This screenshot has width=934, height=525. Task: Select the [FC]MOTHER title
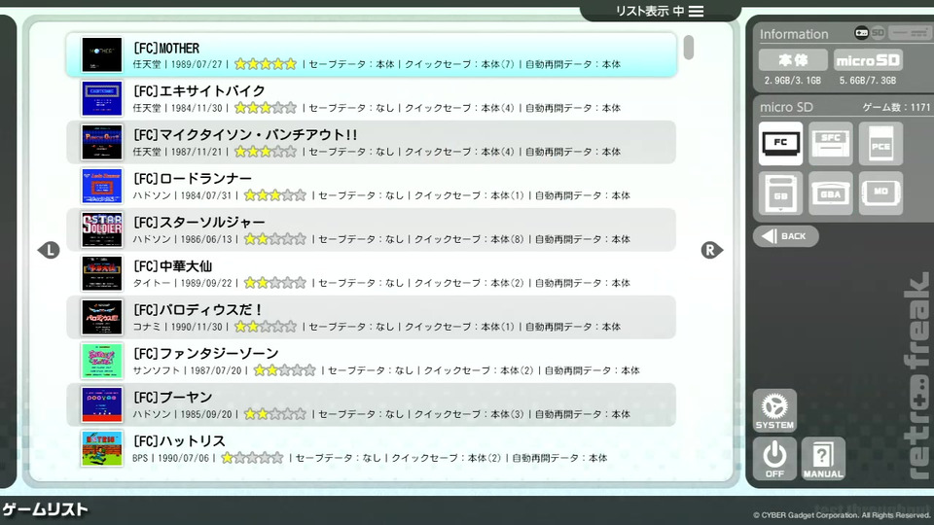click(x=166, y=49)
